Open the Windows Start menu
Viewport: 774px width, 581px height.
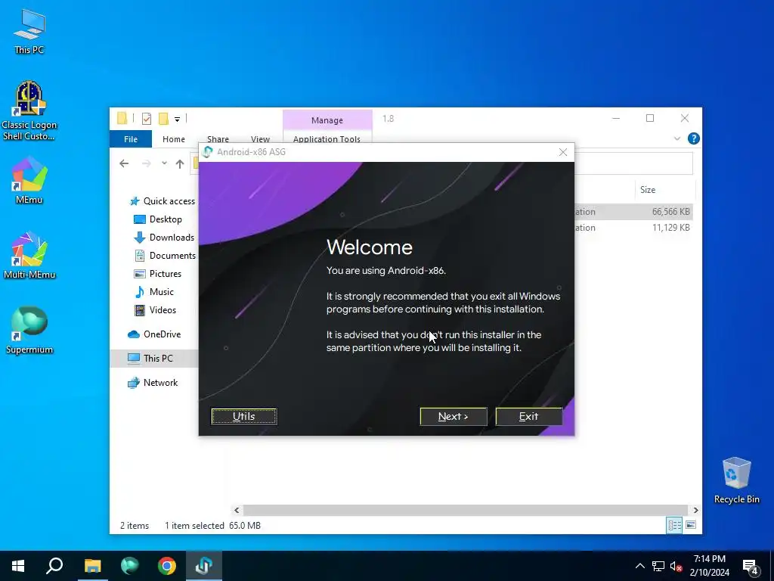18,566
